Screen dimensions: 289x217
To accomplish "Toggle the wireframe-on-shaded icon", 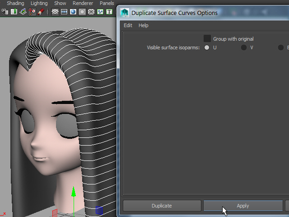I will point(91,12).
